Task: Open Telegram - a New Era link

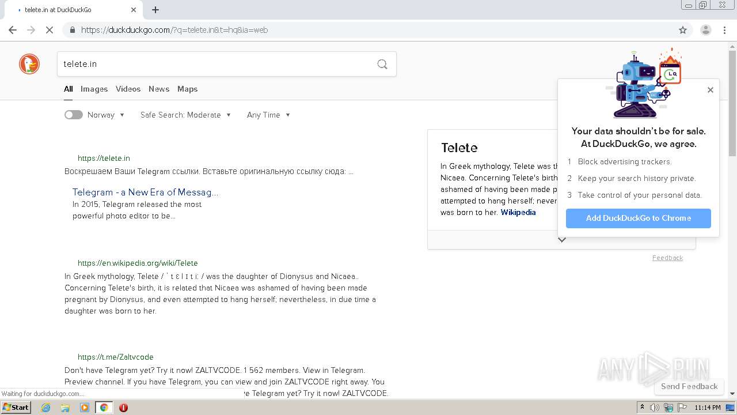Action: pos(145,192)
